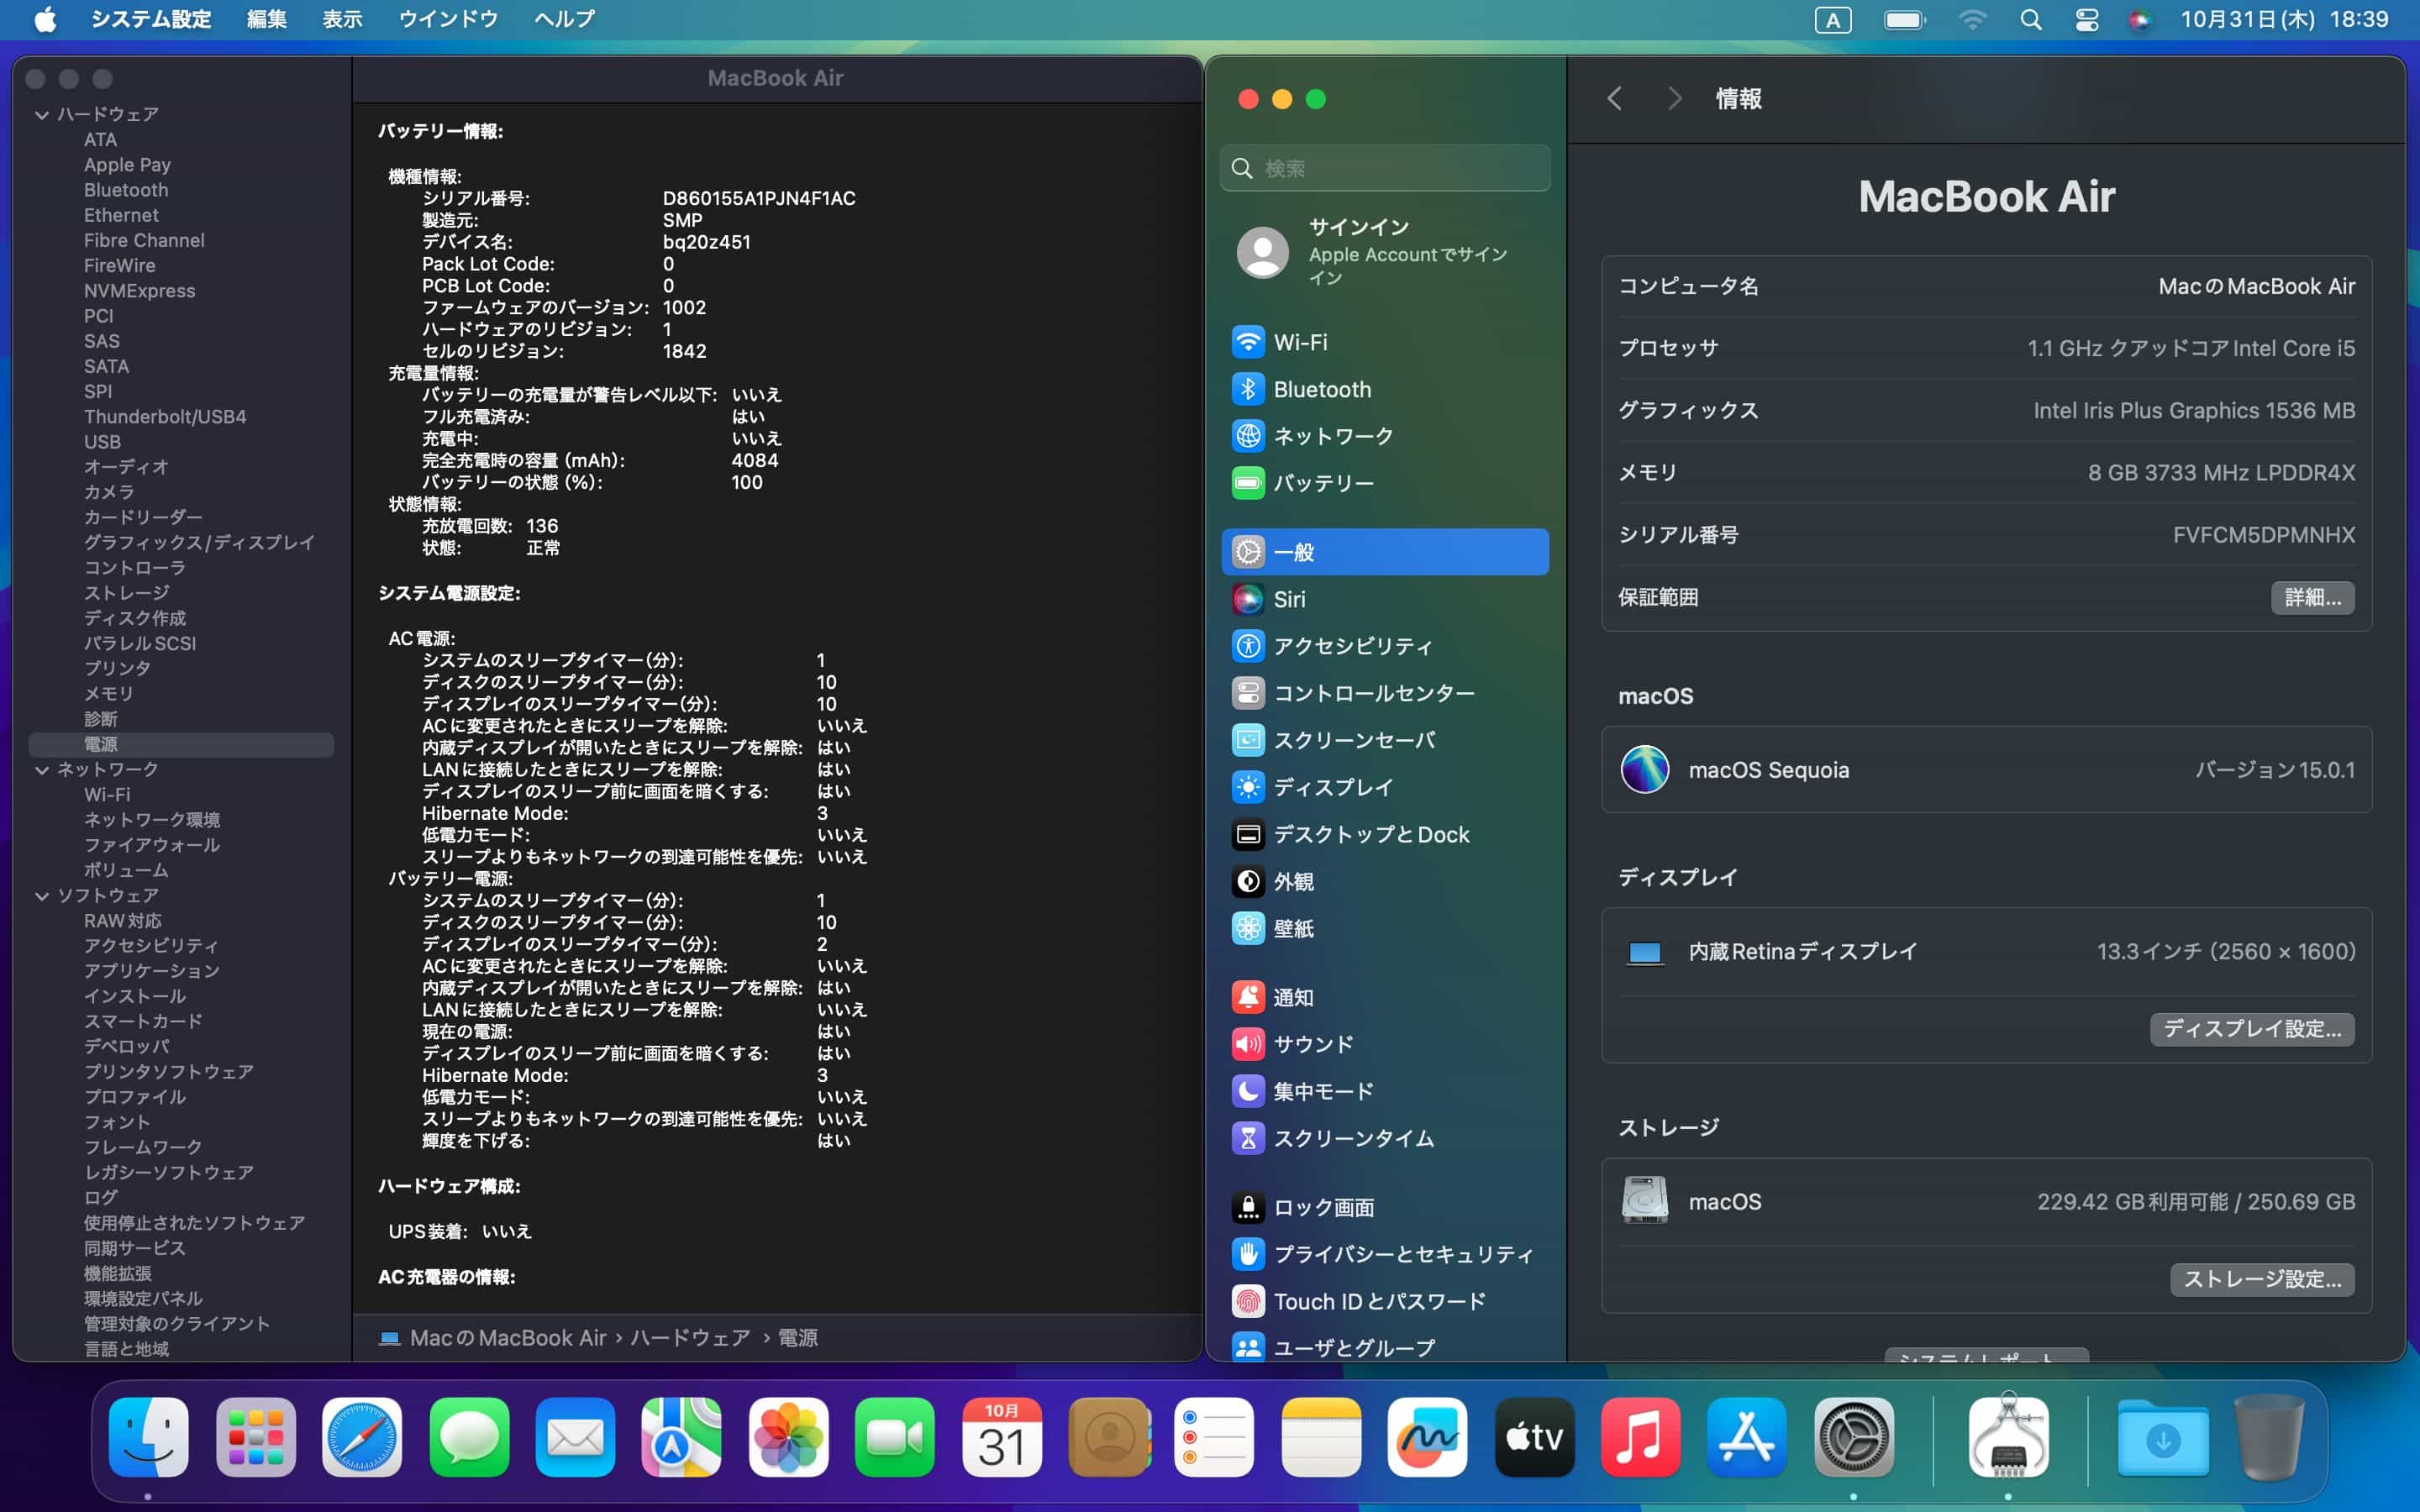Open スクリーンタイム settings
Viewport: 2420px width, 1512px height.
1352,1138
